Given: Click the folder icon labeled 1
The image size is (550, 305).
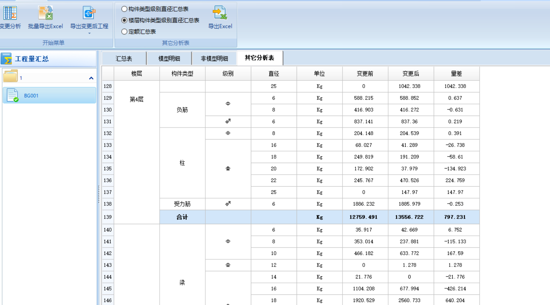Looking at the screenshot, I should coord(11,76).
